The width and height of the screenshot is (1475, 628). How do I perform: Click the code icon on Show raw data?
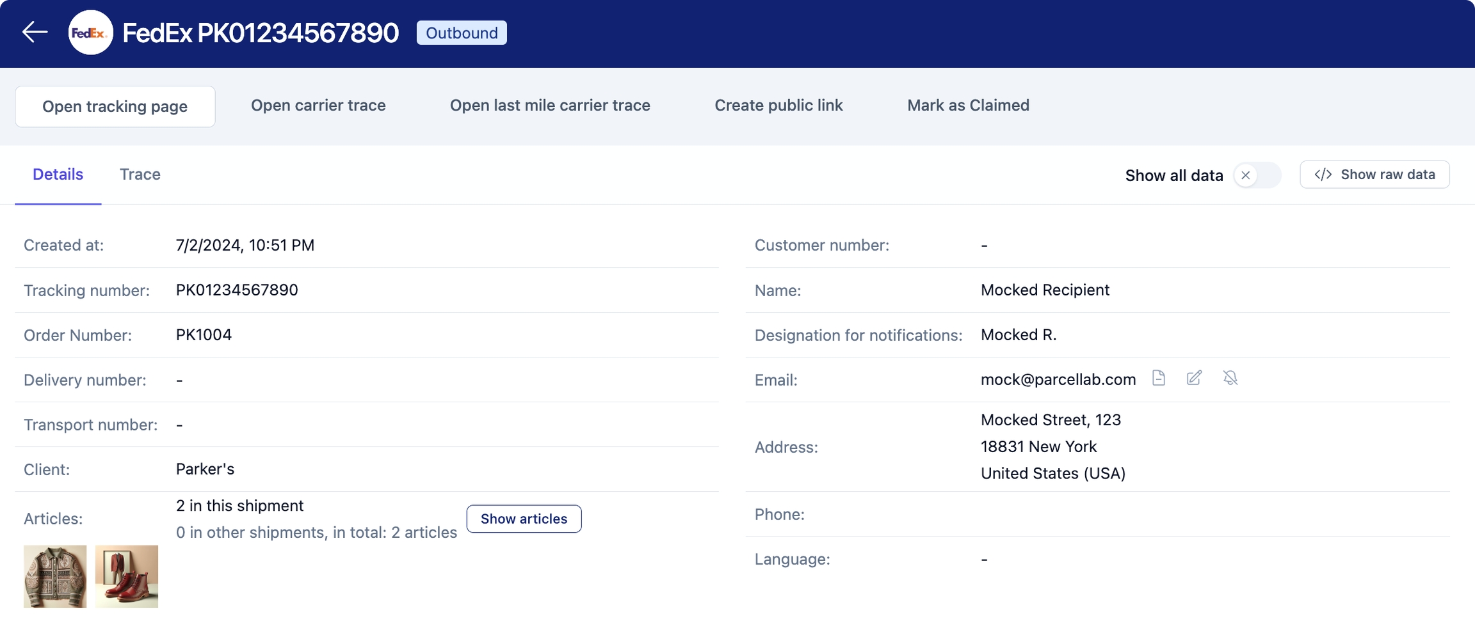point(1323,174)
